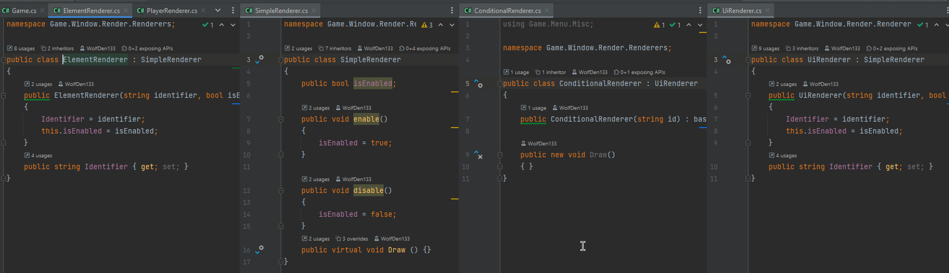Click overridden gutter icon on virtual Draw line
This screenshot has height=273, width=949.
260,249
